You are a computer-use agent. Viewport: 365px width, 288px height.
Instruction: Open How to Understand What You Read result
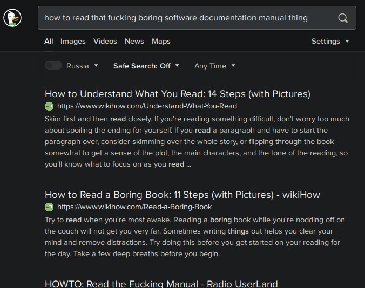[178, 94]
